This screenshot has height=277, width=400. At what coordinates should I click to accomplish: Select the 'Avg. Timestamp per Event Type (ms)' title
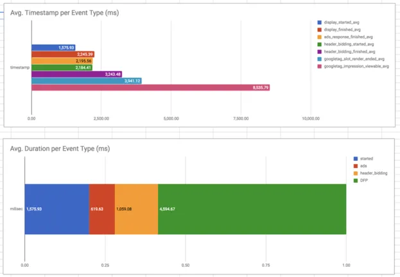[64, 12]
